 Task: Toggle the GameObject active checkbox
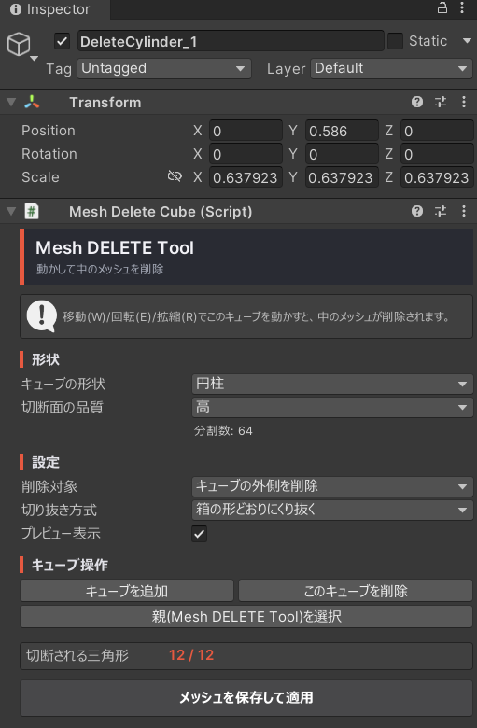tap(62, 41)
